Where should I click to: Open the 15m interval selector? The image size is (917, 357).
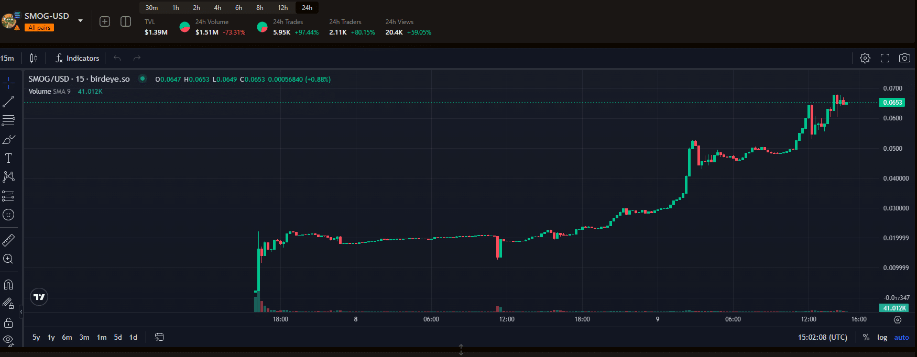(x=7, y=58)
